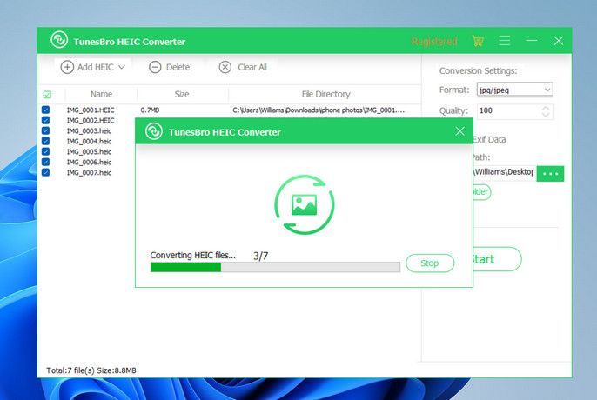Image resolution: width=597 pixels, height=400 pixels.
Task: Click the TunesBro logo in dialog title
Action: 154,131
